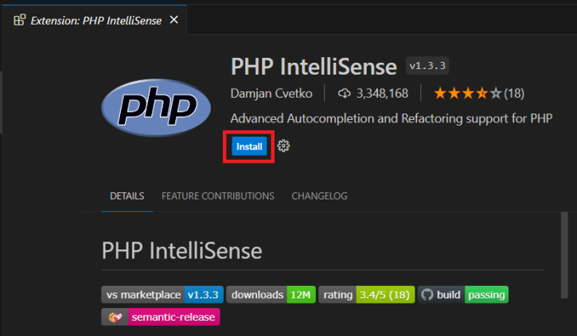The image size is (577, 336).
Task: Select the Extension: PHP IntelliSense tab
Action: [x=96, y=21]
